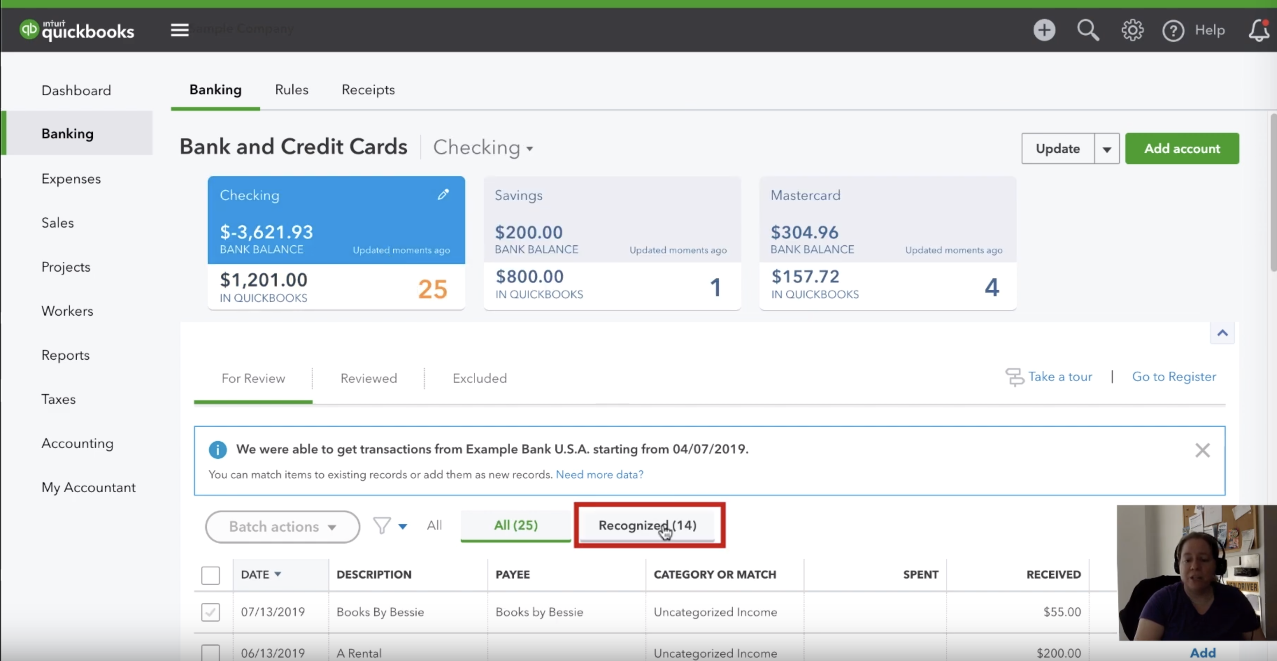Click the presenter webcam video thumbnail
The width and height of the screenshot is (1277, 661).
(x=1197, y=573)
